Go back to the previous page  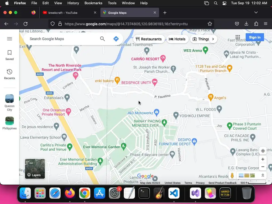point(6,24)
